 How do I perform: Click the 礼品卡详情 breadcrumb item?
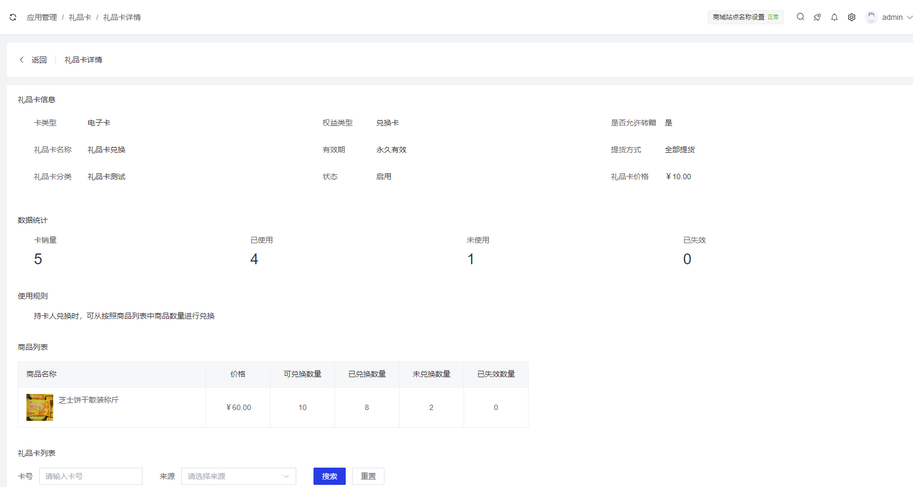(x=122, y=17)
